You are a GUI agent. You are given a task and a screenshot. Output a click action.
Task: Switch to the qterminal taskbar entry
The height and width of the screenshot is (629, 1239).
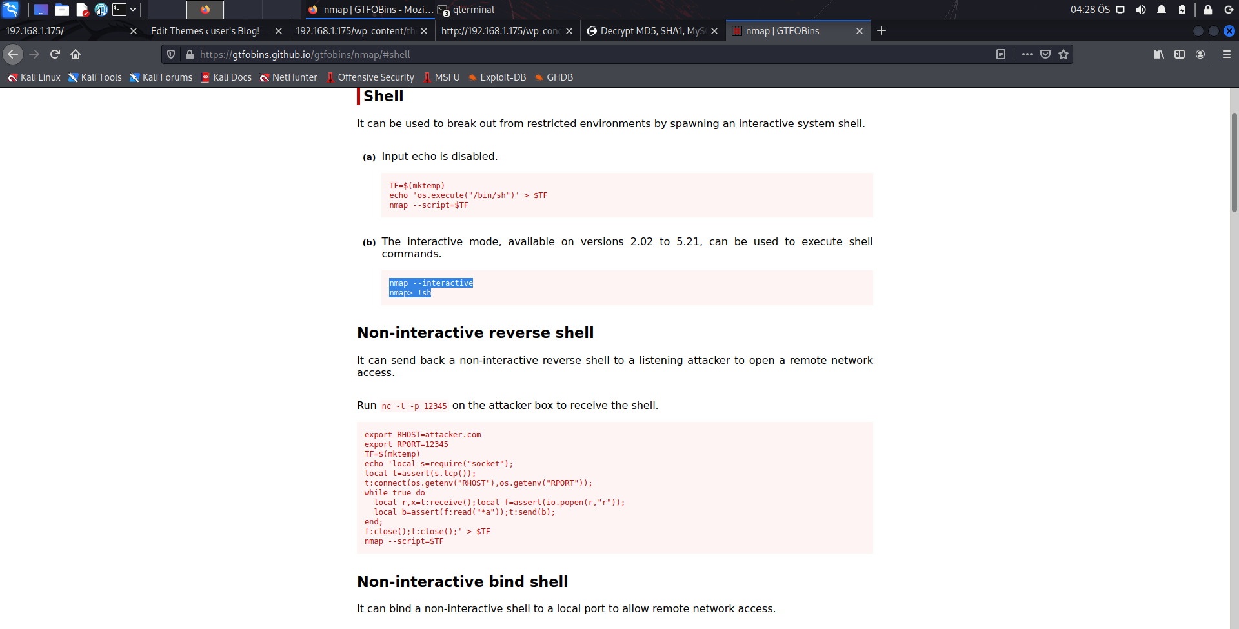[467, 10]
